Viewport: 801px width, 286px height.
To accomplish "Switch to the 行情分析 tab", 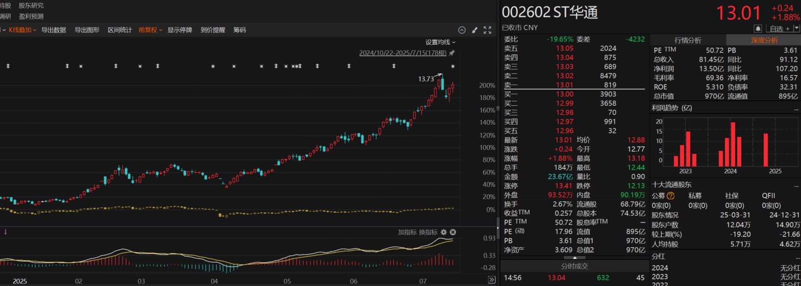I will 687,40.
